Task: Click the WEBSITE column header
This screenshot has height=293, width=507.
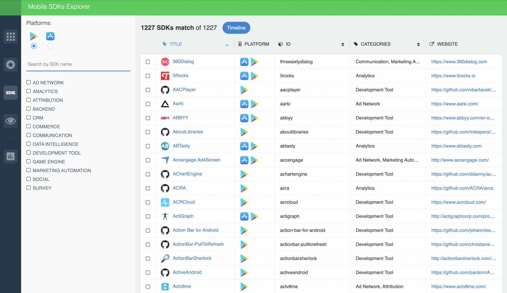Action: [444, 44]
